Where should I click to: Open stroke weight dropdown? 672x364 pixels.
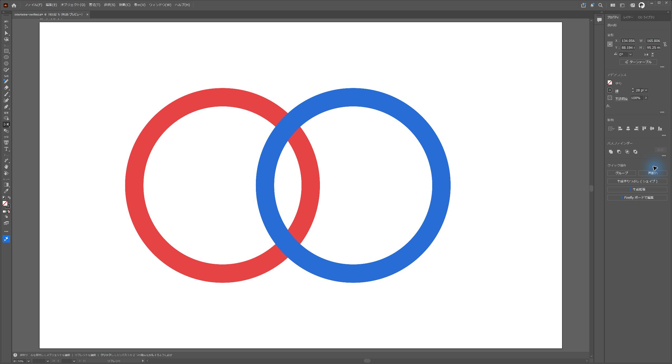[646, 90]
